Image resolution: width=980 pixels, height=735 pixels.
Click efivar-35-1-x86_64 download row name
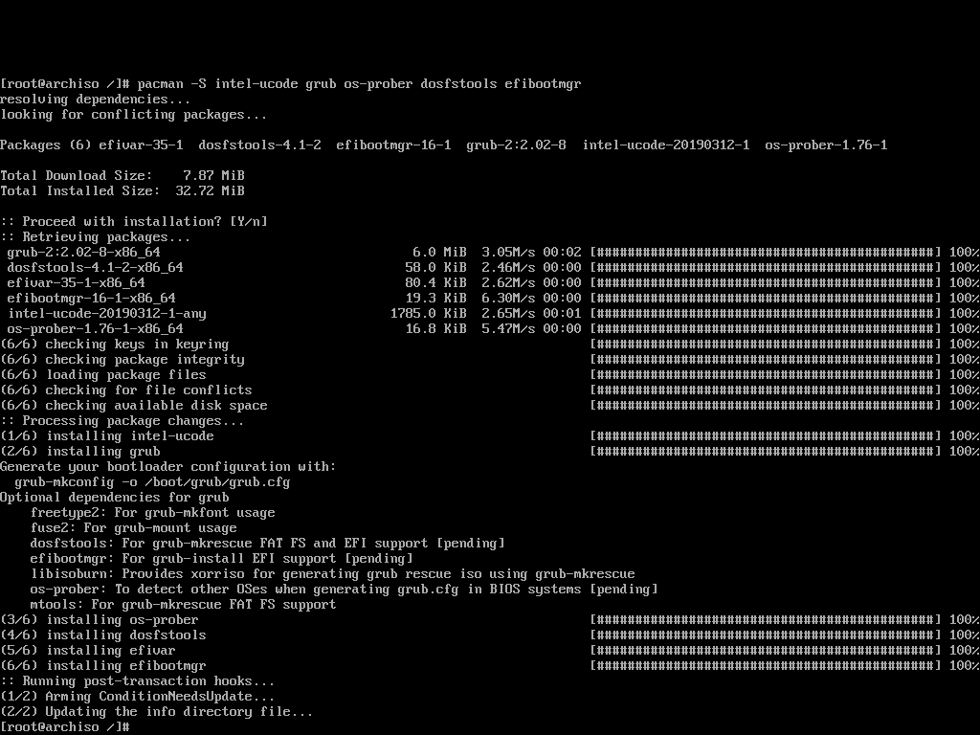pos(76,283)
